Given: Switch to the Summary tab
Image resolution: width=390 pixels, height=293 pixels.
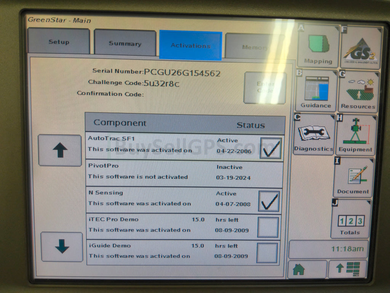Looking at the screenshot, I should point(125,43).
